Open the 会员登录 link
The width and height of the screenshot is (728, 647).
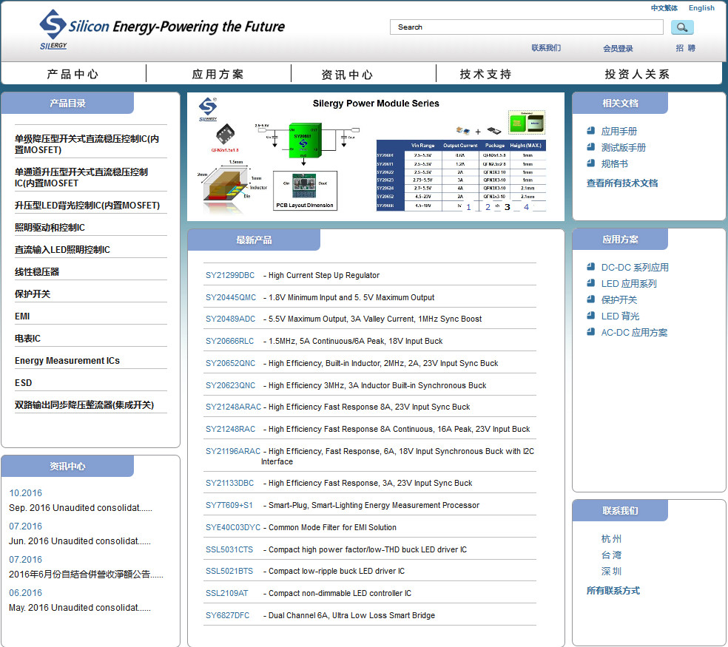[618, 48]
